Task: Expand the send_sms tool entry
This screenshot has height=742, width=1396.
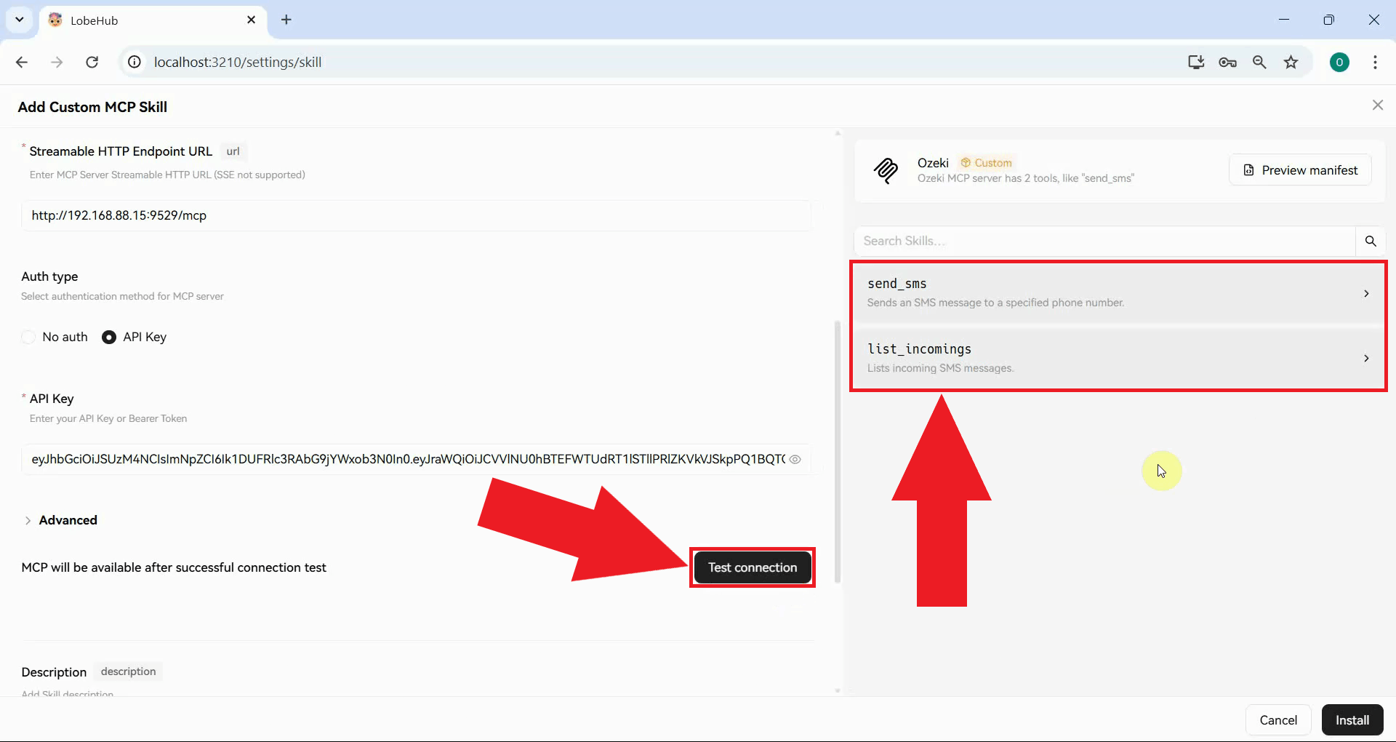Action: (1118, 293)
